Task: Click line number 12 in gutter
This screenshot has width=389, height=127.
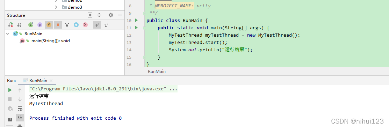Action: (129, 35)
